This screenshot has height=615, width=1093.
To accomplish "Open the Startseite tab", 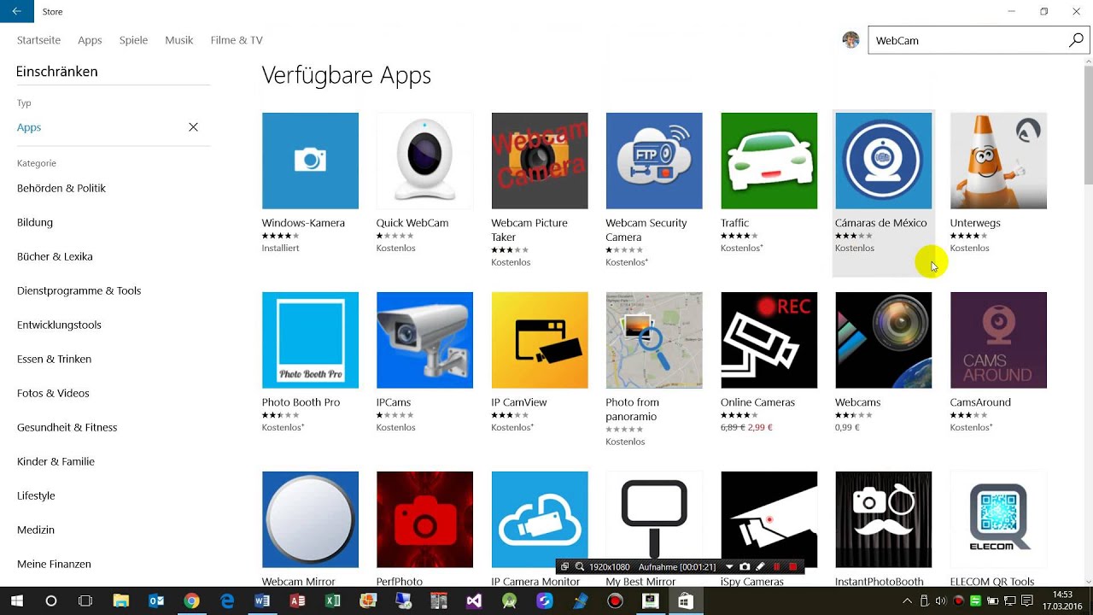I will point(38,40).
